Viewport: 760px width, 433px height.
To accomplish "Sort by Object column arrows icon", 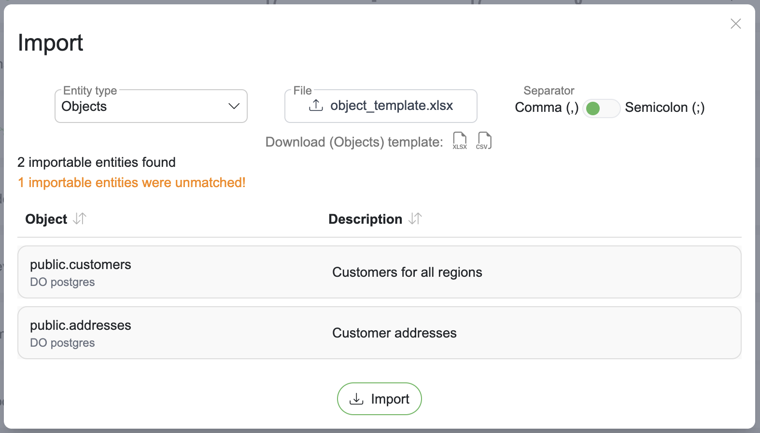I will 80,219.
